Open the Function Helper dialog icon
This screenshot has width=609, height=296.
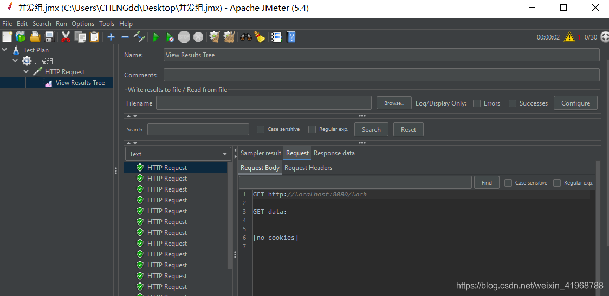tap(276, 37)
